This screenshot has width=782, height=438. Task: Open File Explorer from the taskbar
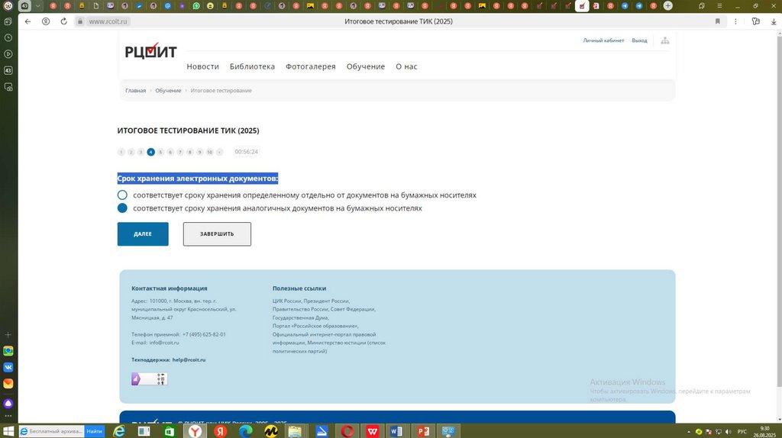(x=296, y=431)
